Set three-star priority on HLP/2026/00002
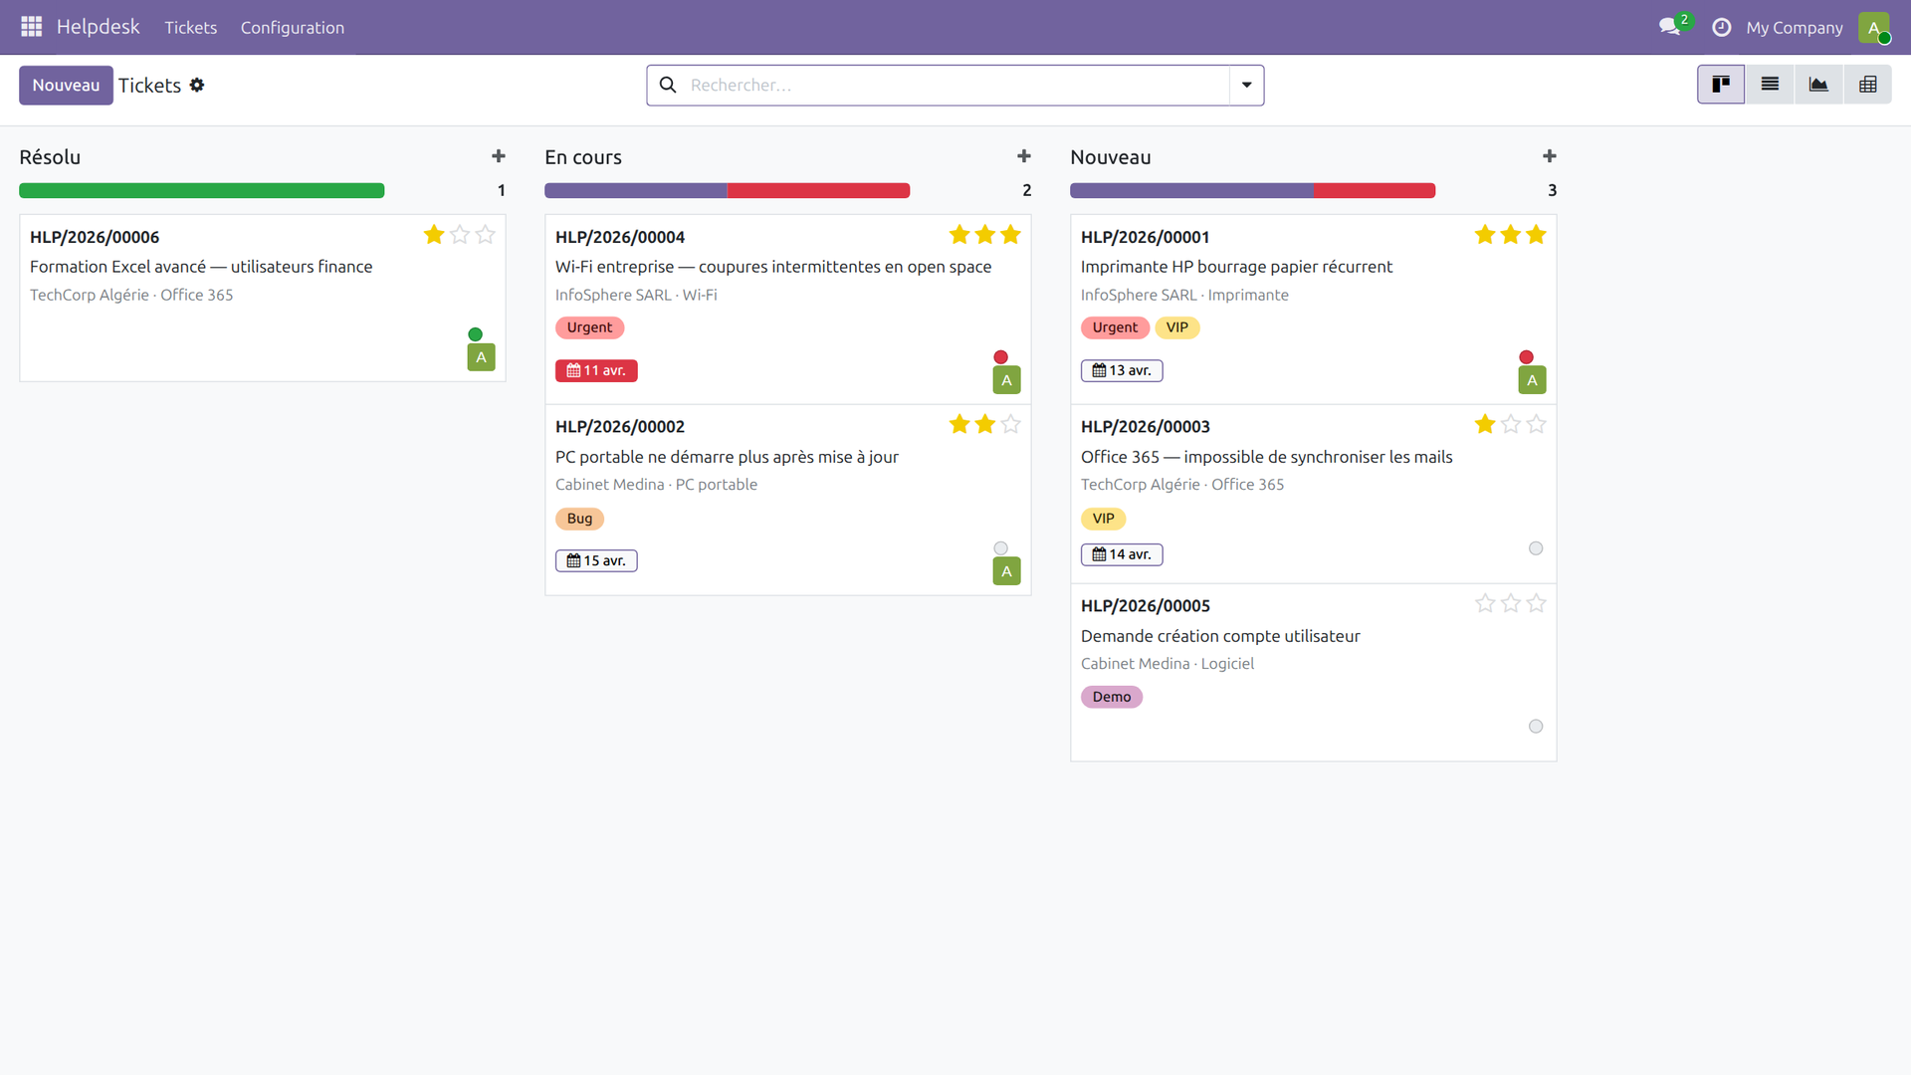Image resolution: width=1911 pixels, height=1075 pixels. pos(1010,424)
